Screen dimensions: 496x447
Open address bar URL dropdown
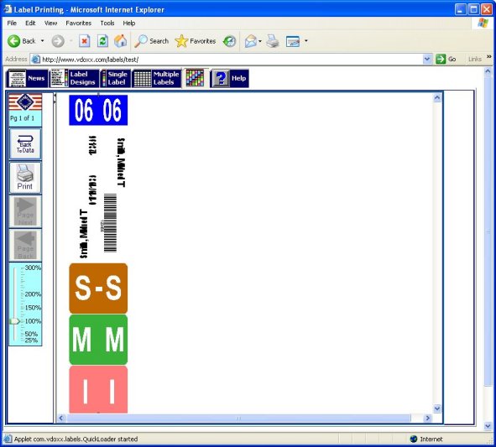point(427,59)
